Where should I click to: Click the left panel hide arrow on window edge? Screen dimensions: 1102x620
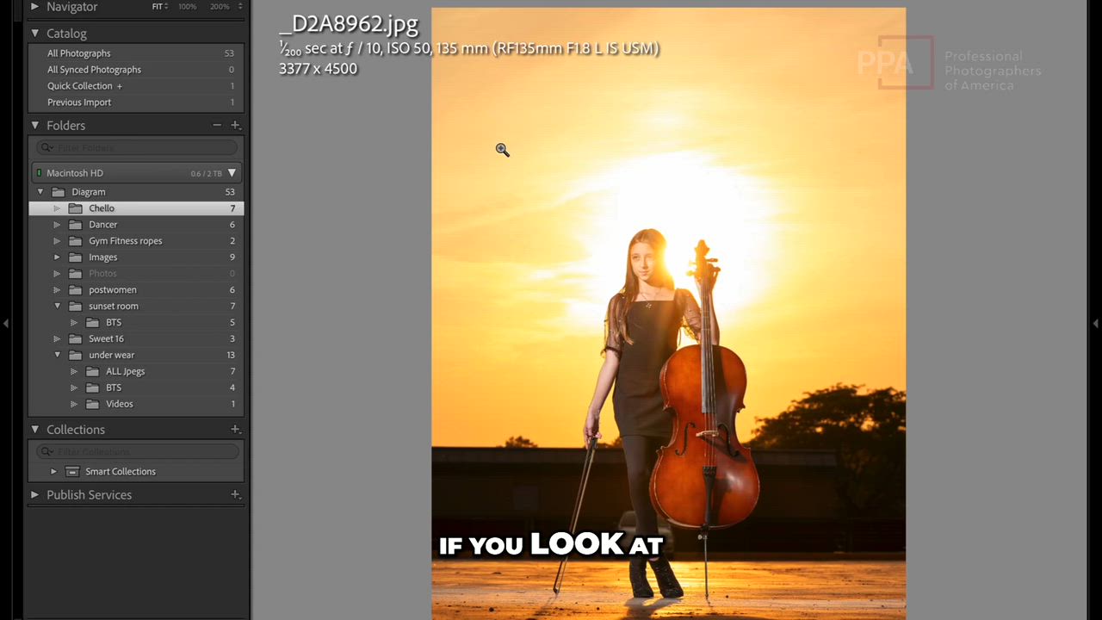pos(6,323)
